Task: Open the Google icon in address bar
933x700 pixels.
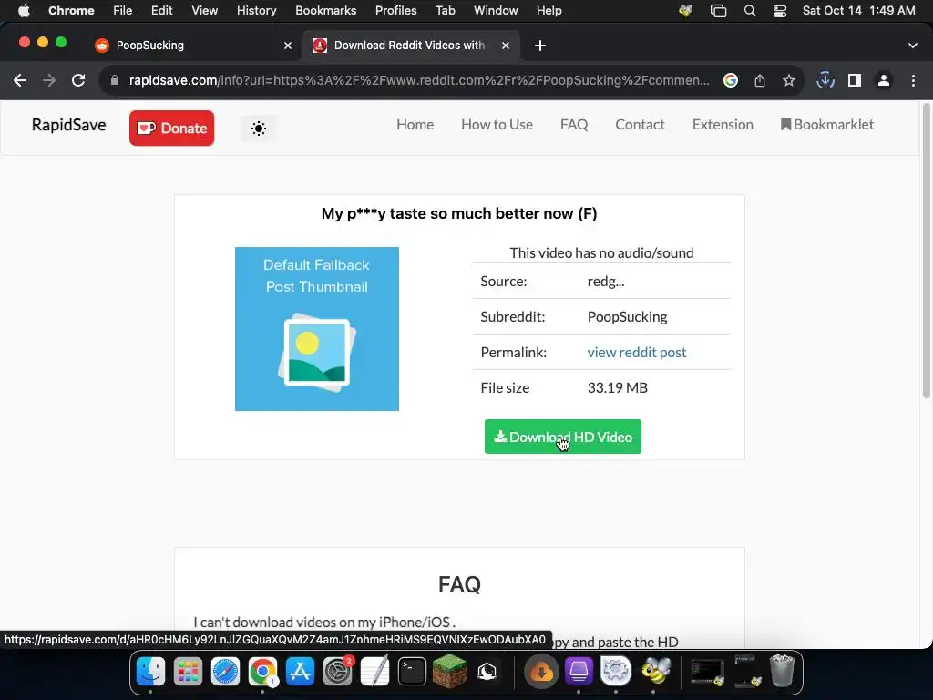Action: click(731, 80)
